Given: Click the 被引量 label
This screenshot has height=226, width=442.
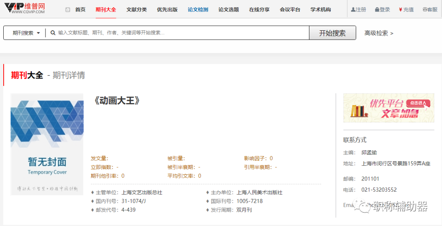Looking at the screenshot, I should click(176, 158).
